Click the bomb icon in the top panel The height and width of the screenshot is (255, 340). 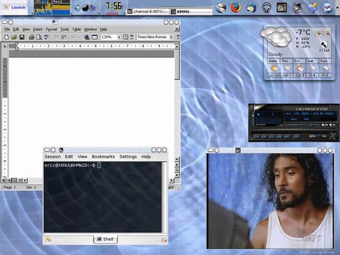pos(84,7)
